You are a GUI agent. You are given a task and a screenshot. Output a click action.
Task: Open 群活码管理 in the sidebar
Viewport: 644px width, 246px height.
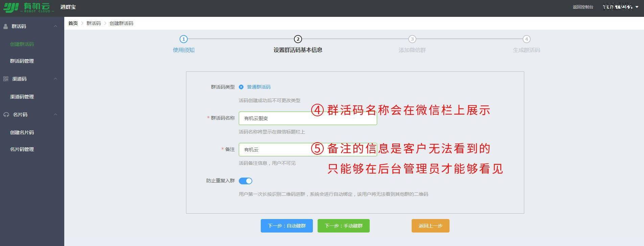[22, 61]
